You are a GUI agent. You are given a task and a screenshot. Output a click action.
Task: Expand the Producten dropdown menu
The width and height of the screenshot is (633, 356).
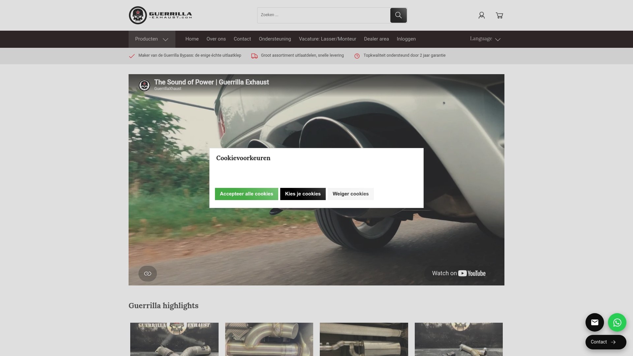152,39
